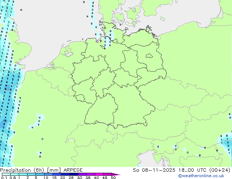Viewport: 232px width, 179px height.
Task: Click the 30–35 mm legend swatch
Action: pyautogui.click(x=82, y=174)
